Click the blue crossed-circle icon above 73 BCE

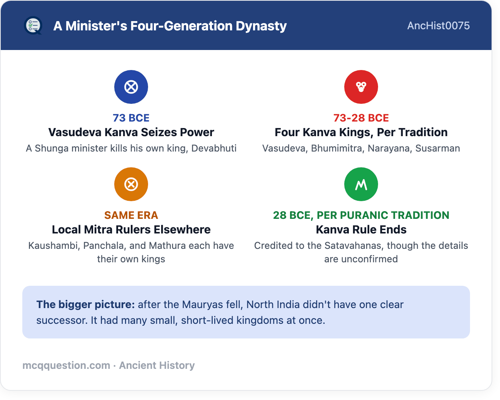coord(131,87)
